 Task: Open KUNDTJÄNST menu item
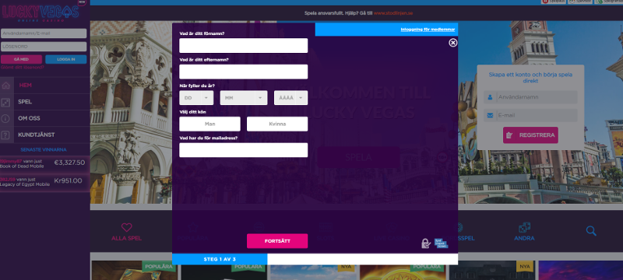[x=36, y=135]
